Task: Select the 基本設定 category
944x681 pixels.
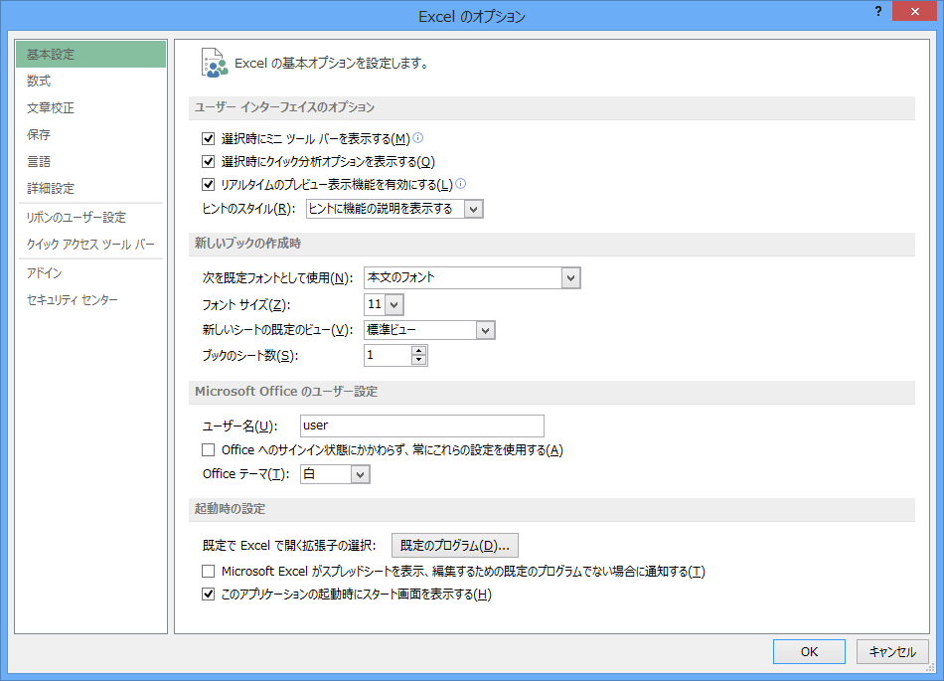Action: 90,55
